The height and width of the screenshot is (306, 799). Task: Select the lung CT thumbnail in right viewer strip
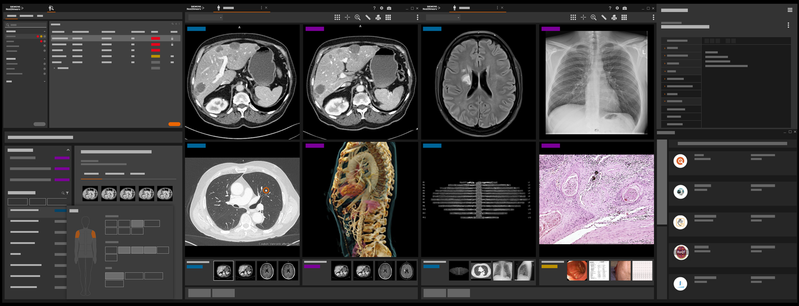click(481, 271)
